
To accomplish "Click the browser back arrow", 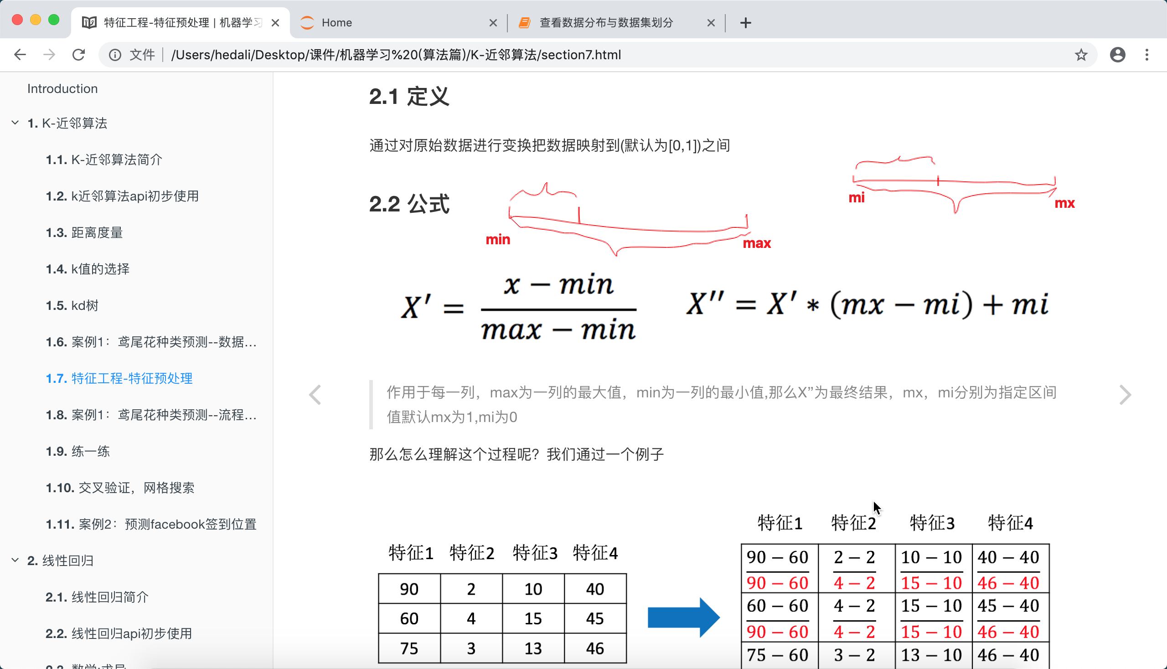I will [x=20, y=55].
